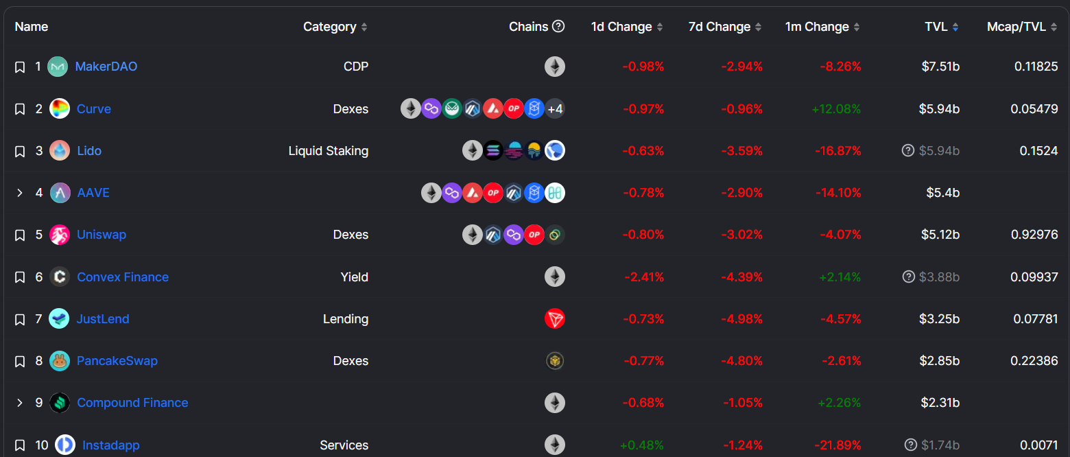Bookmark the Lido protocol row
1070x457 pixels.
20,152
